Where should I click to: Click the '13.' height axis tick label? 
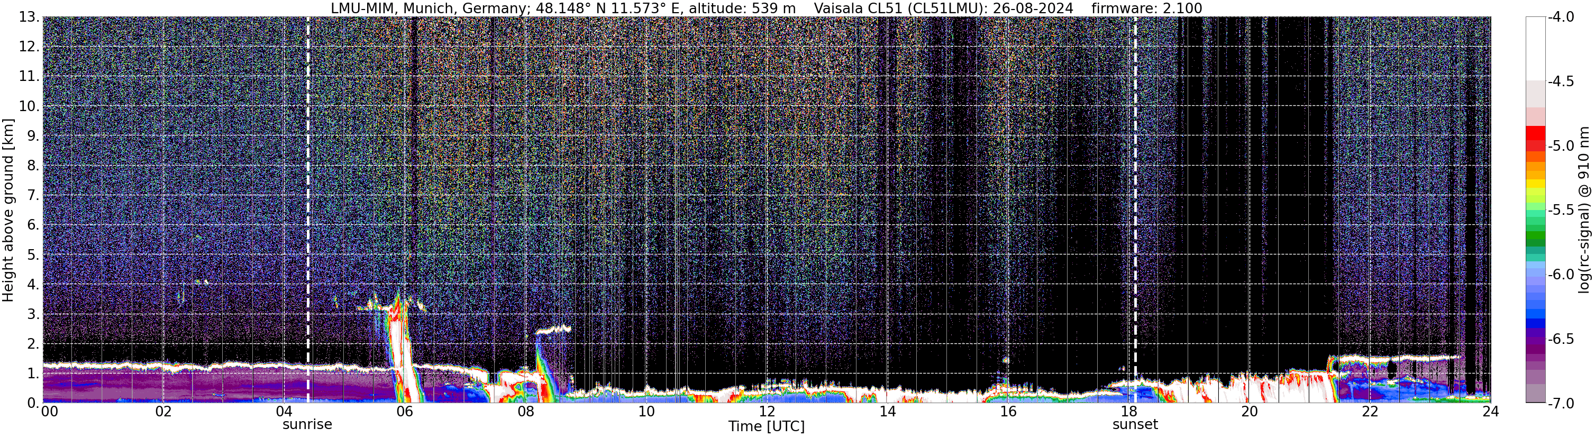29,17
